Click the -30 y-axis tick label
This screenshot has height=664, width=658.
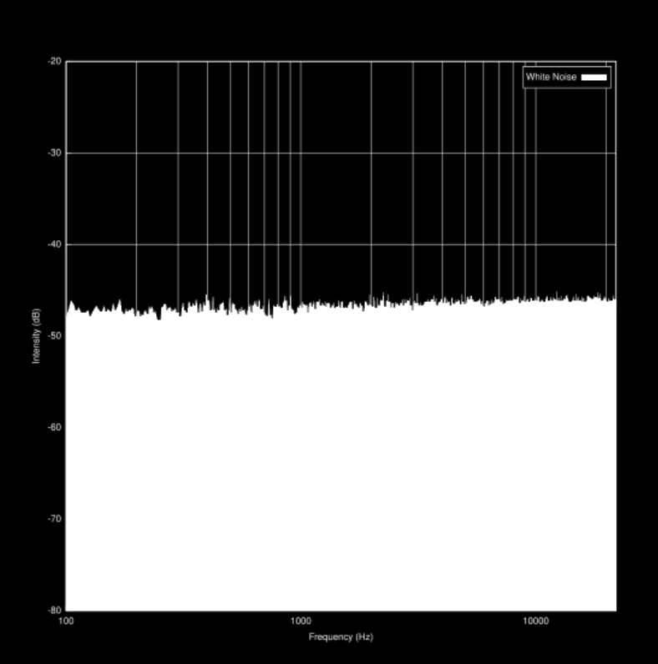point(55,153)
